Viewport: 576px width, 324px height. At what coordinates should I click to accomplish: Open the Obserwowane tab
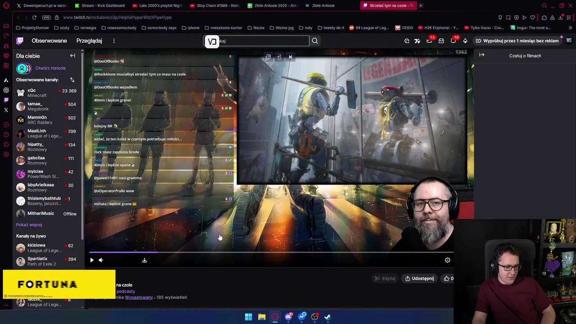tap(49, 40)
